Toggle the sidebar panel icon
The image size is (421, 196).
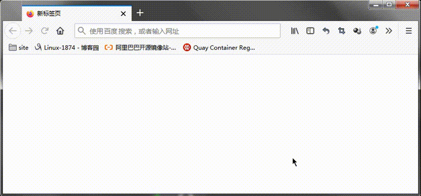tap(311, 31)
